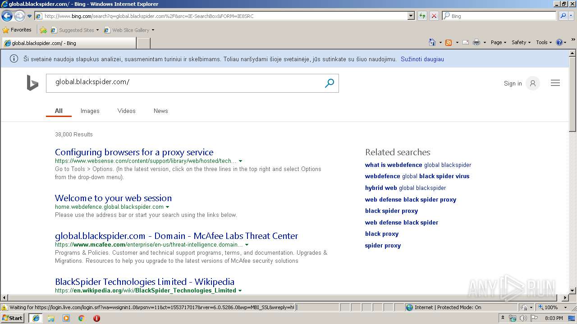Click the Forward navigation arrow

point(19,16)
